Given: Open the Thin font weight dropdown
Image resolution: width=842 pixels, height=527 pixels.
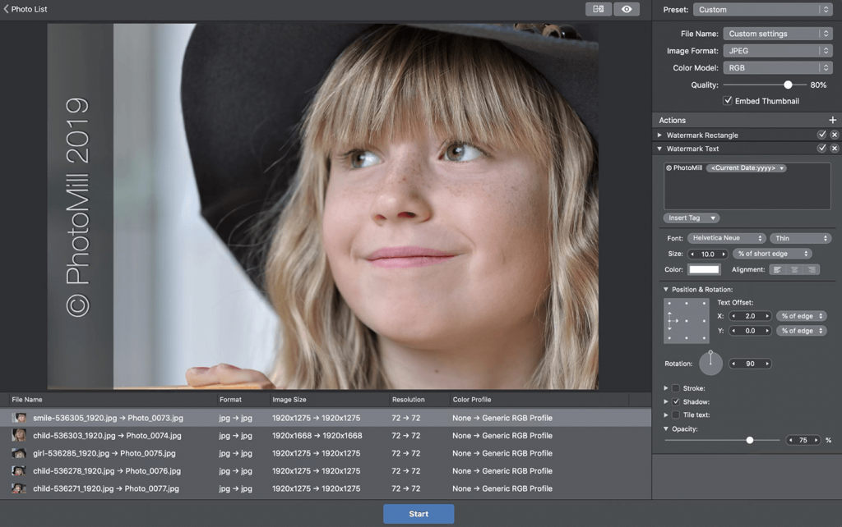Looking at the screenshot, I should tap(800, 238).
